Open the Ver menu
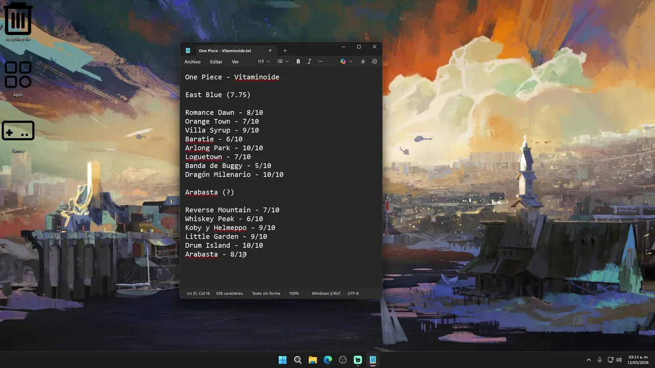The height and width of the screenshot is (368, 655). (x=235, y=61)
